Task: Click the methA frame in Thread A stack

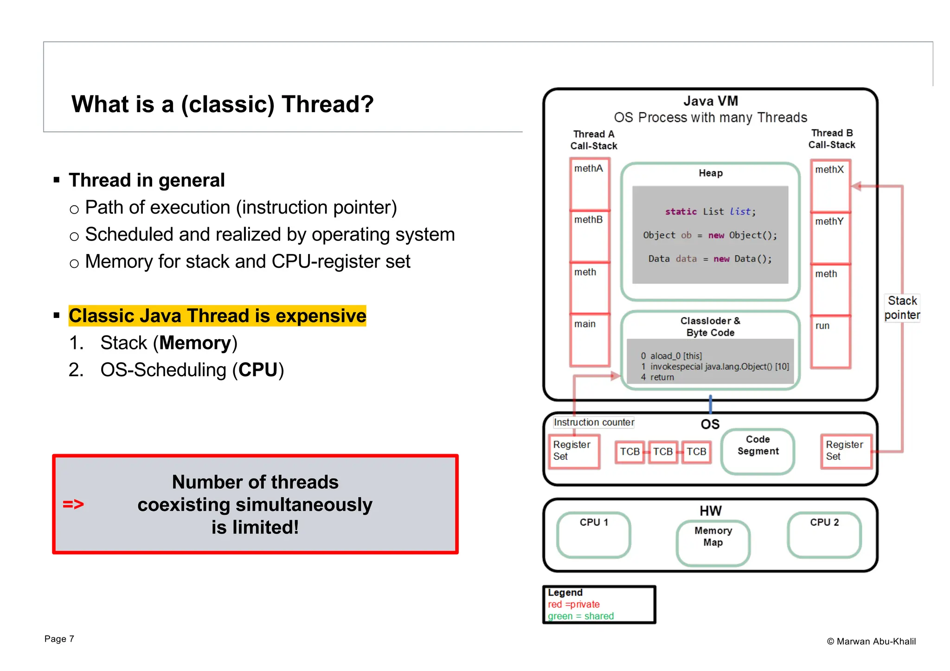Action: [589, 184]
